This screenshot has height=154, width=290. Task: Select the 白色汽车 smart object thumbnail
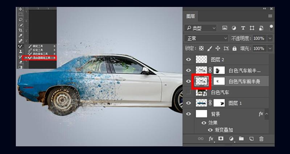pyautogui.click(x=201, y=92)
